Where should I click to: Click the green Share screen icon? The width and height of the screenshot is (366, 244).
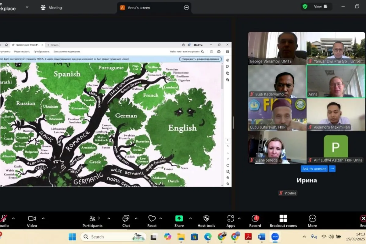coord(179,218)
